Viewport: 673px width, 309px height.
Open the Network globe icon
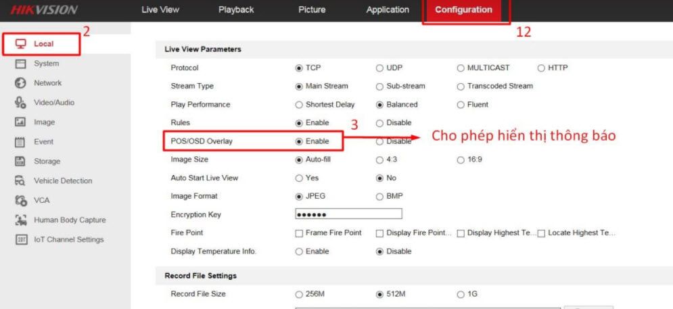(20, 83)
